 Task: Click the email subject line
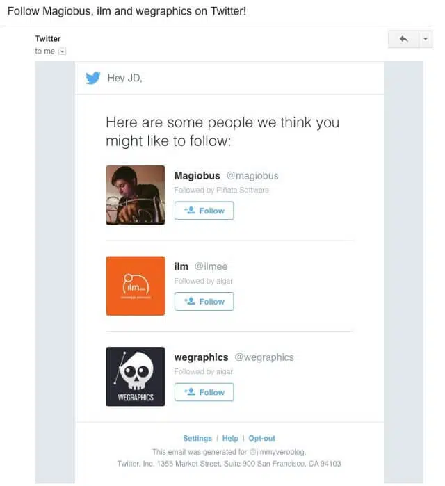(x=127, y=11)
